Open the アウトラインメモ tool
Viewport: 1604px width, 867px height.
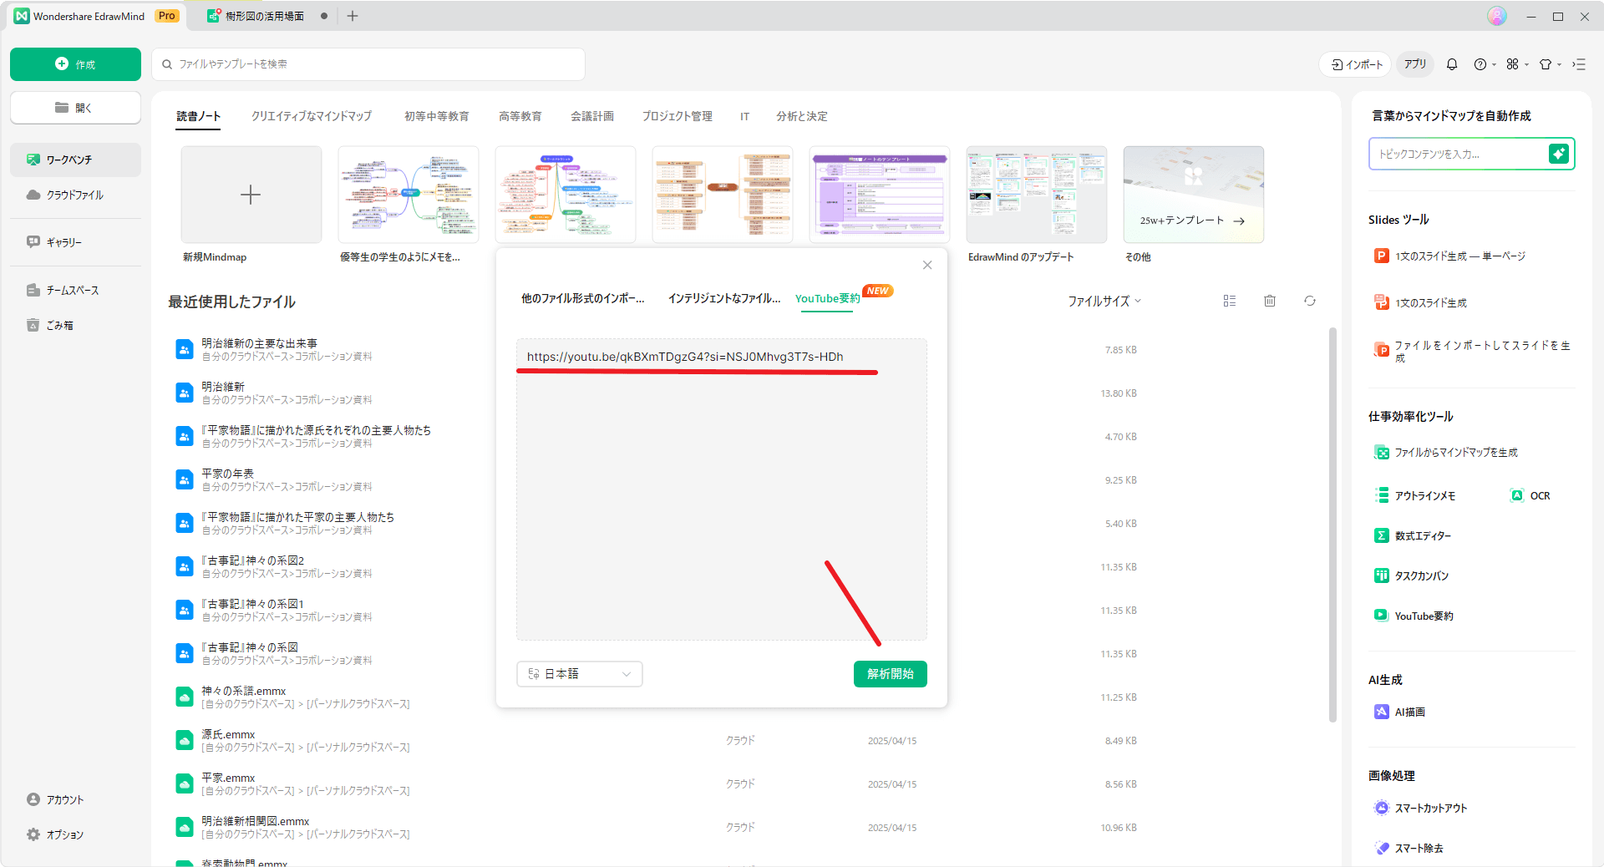pyautogui.click(x=1415, y=496)
